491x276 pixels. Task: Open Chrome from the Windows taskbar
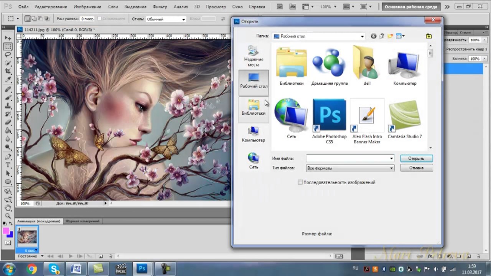(32, 269)
